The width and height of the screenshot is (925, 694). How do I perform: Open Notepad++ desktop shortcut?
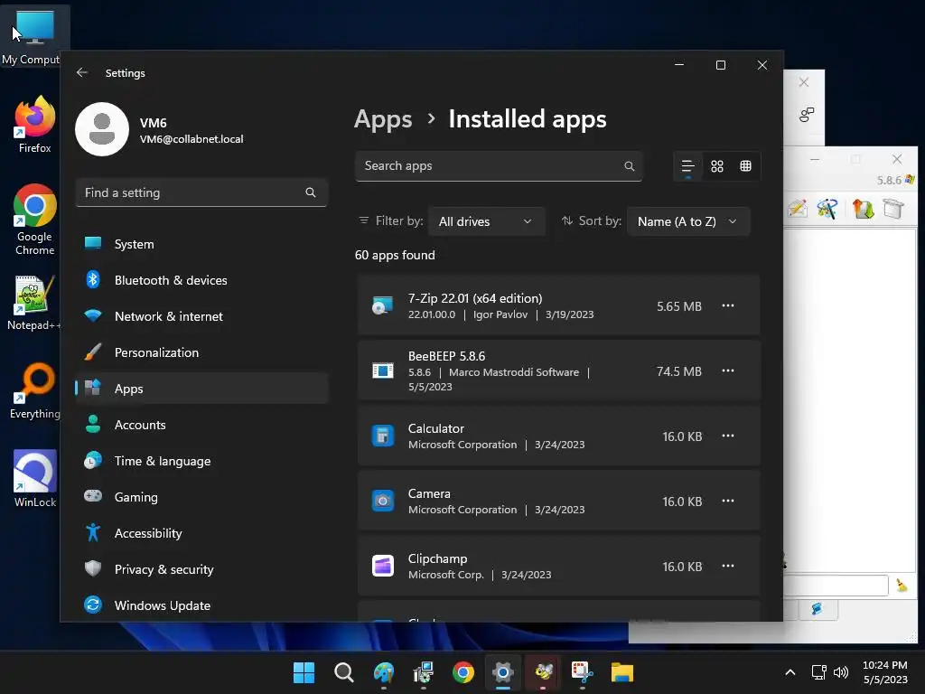point(33,303)
